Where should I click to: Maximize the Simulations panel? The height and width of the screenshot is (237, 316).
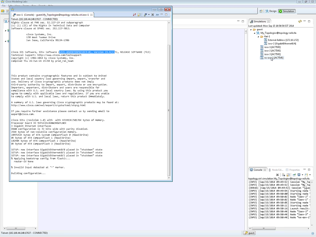pos(309,21)
